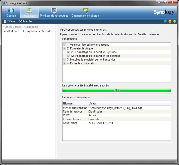Open help via orange question icon

(170, 21)
